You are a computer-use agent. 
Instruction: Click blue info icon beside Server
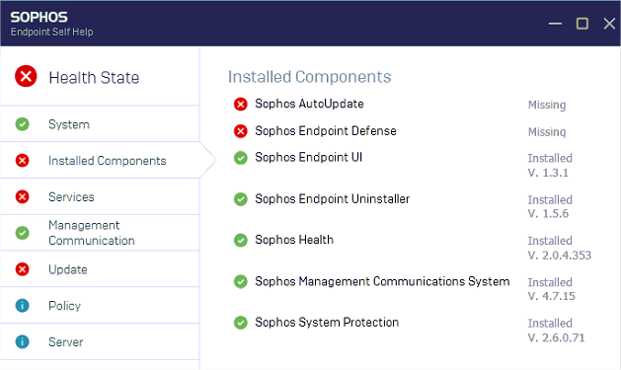[22, 341]
